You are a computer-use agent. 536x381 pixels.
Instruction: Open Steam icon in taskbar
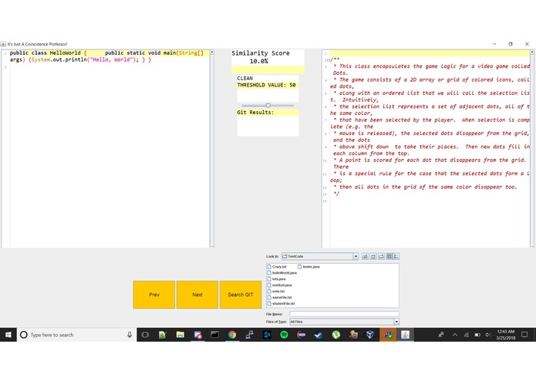[x=319, y=335]
